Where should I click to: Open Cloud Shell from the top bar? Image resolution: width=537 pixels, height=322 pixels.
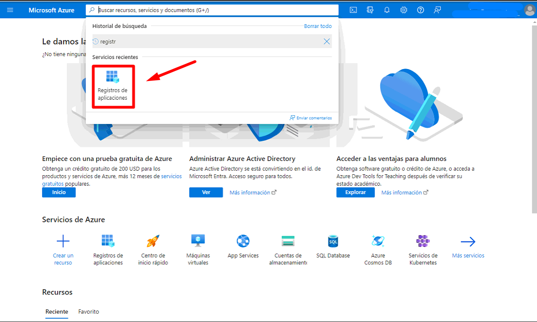click(x=353, y=10)
